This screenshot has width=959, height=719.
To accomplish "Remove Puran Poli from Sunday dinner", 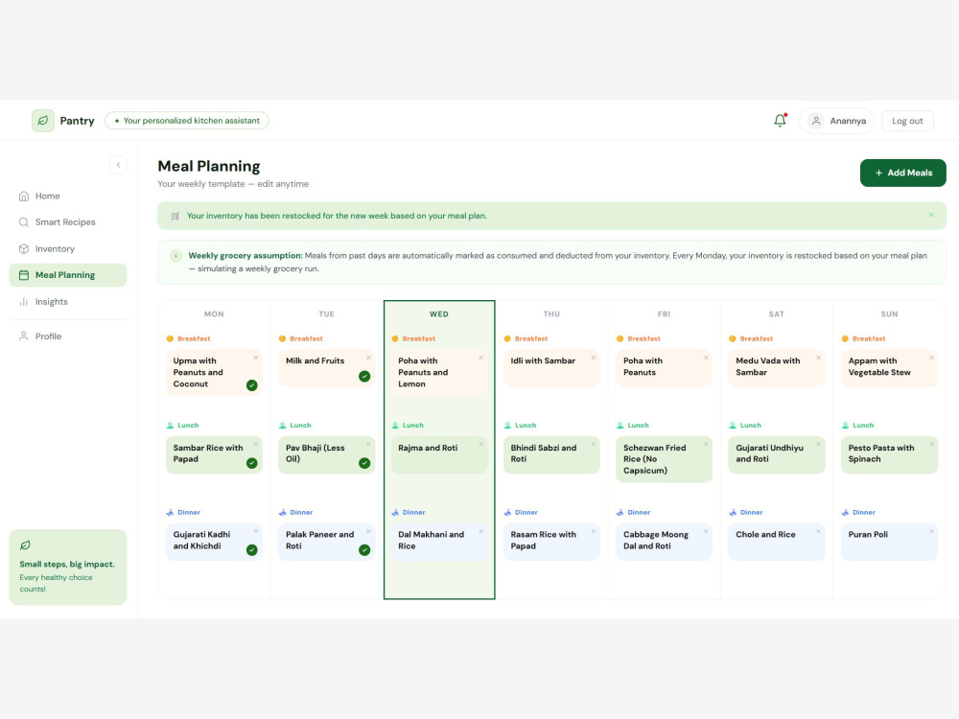I will coord(931,531).
